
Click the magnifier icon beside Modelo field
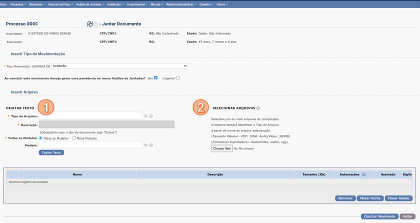click(x=146, y=145)
